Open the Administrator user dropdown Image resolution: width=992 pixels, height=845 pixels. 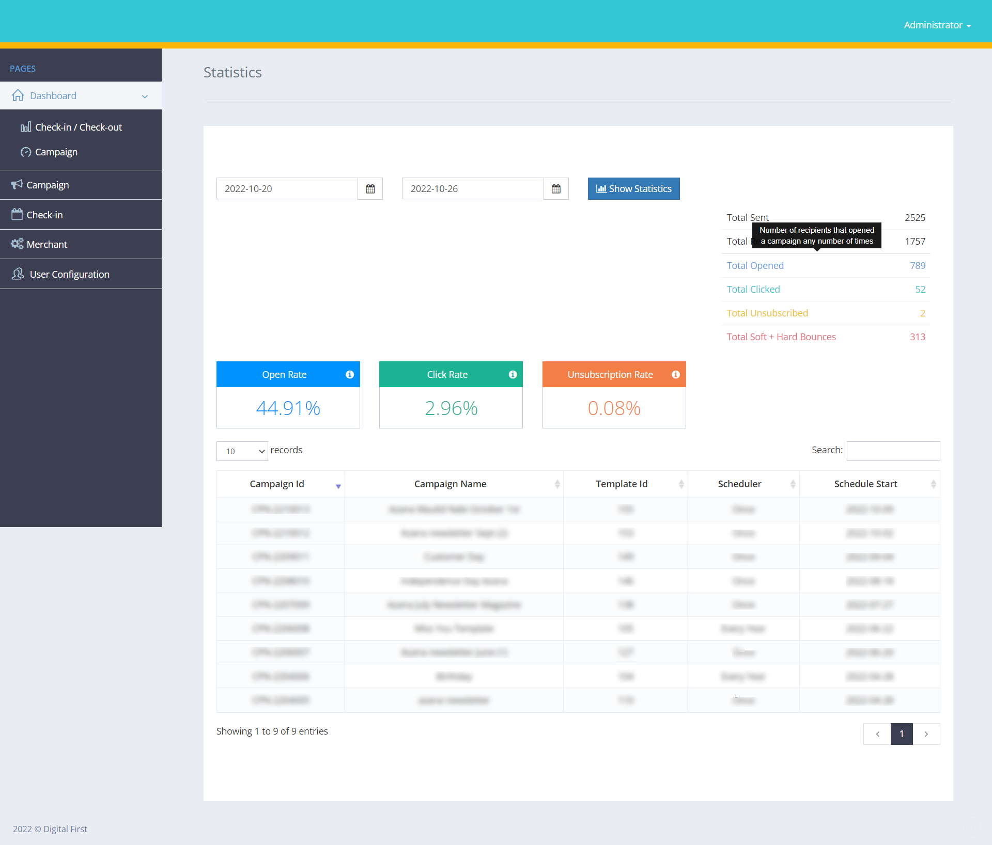pos(937,25)
